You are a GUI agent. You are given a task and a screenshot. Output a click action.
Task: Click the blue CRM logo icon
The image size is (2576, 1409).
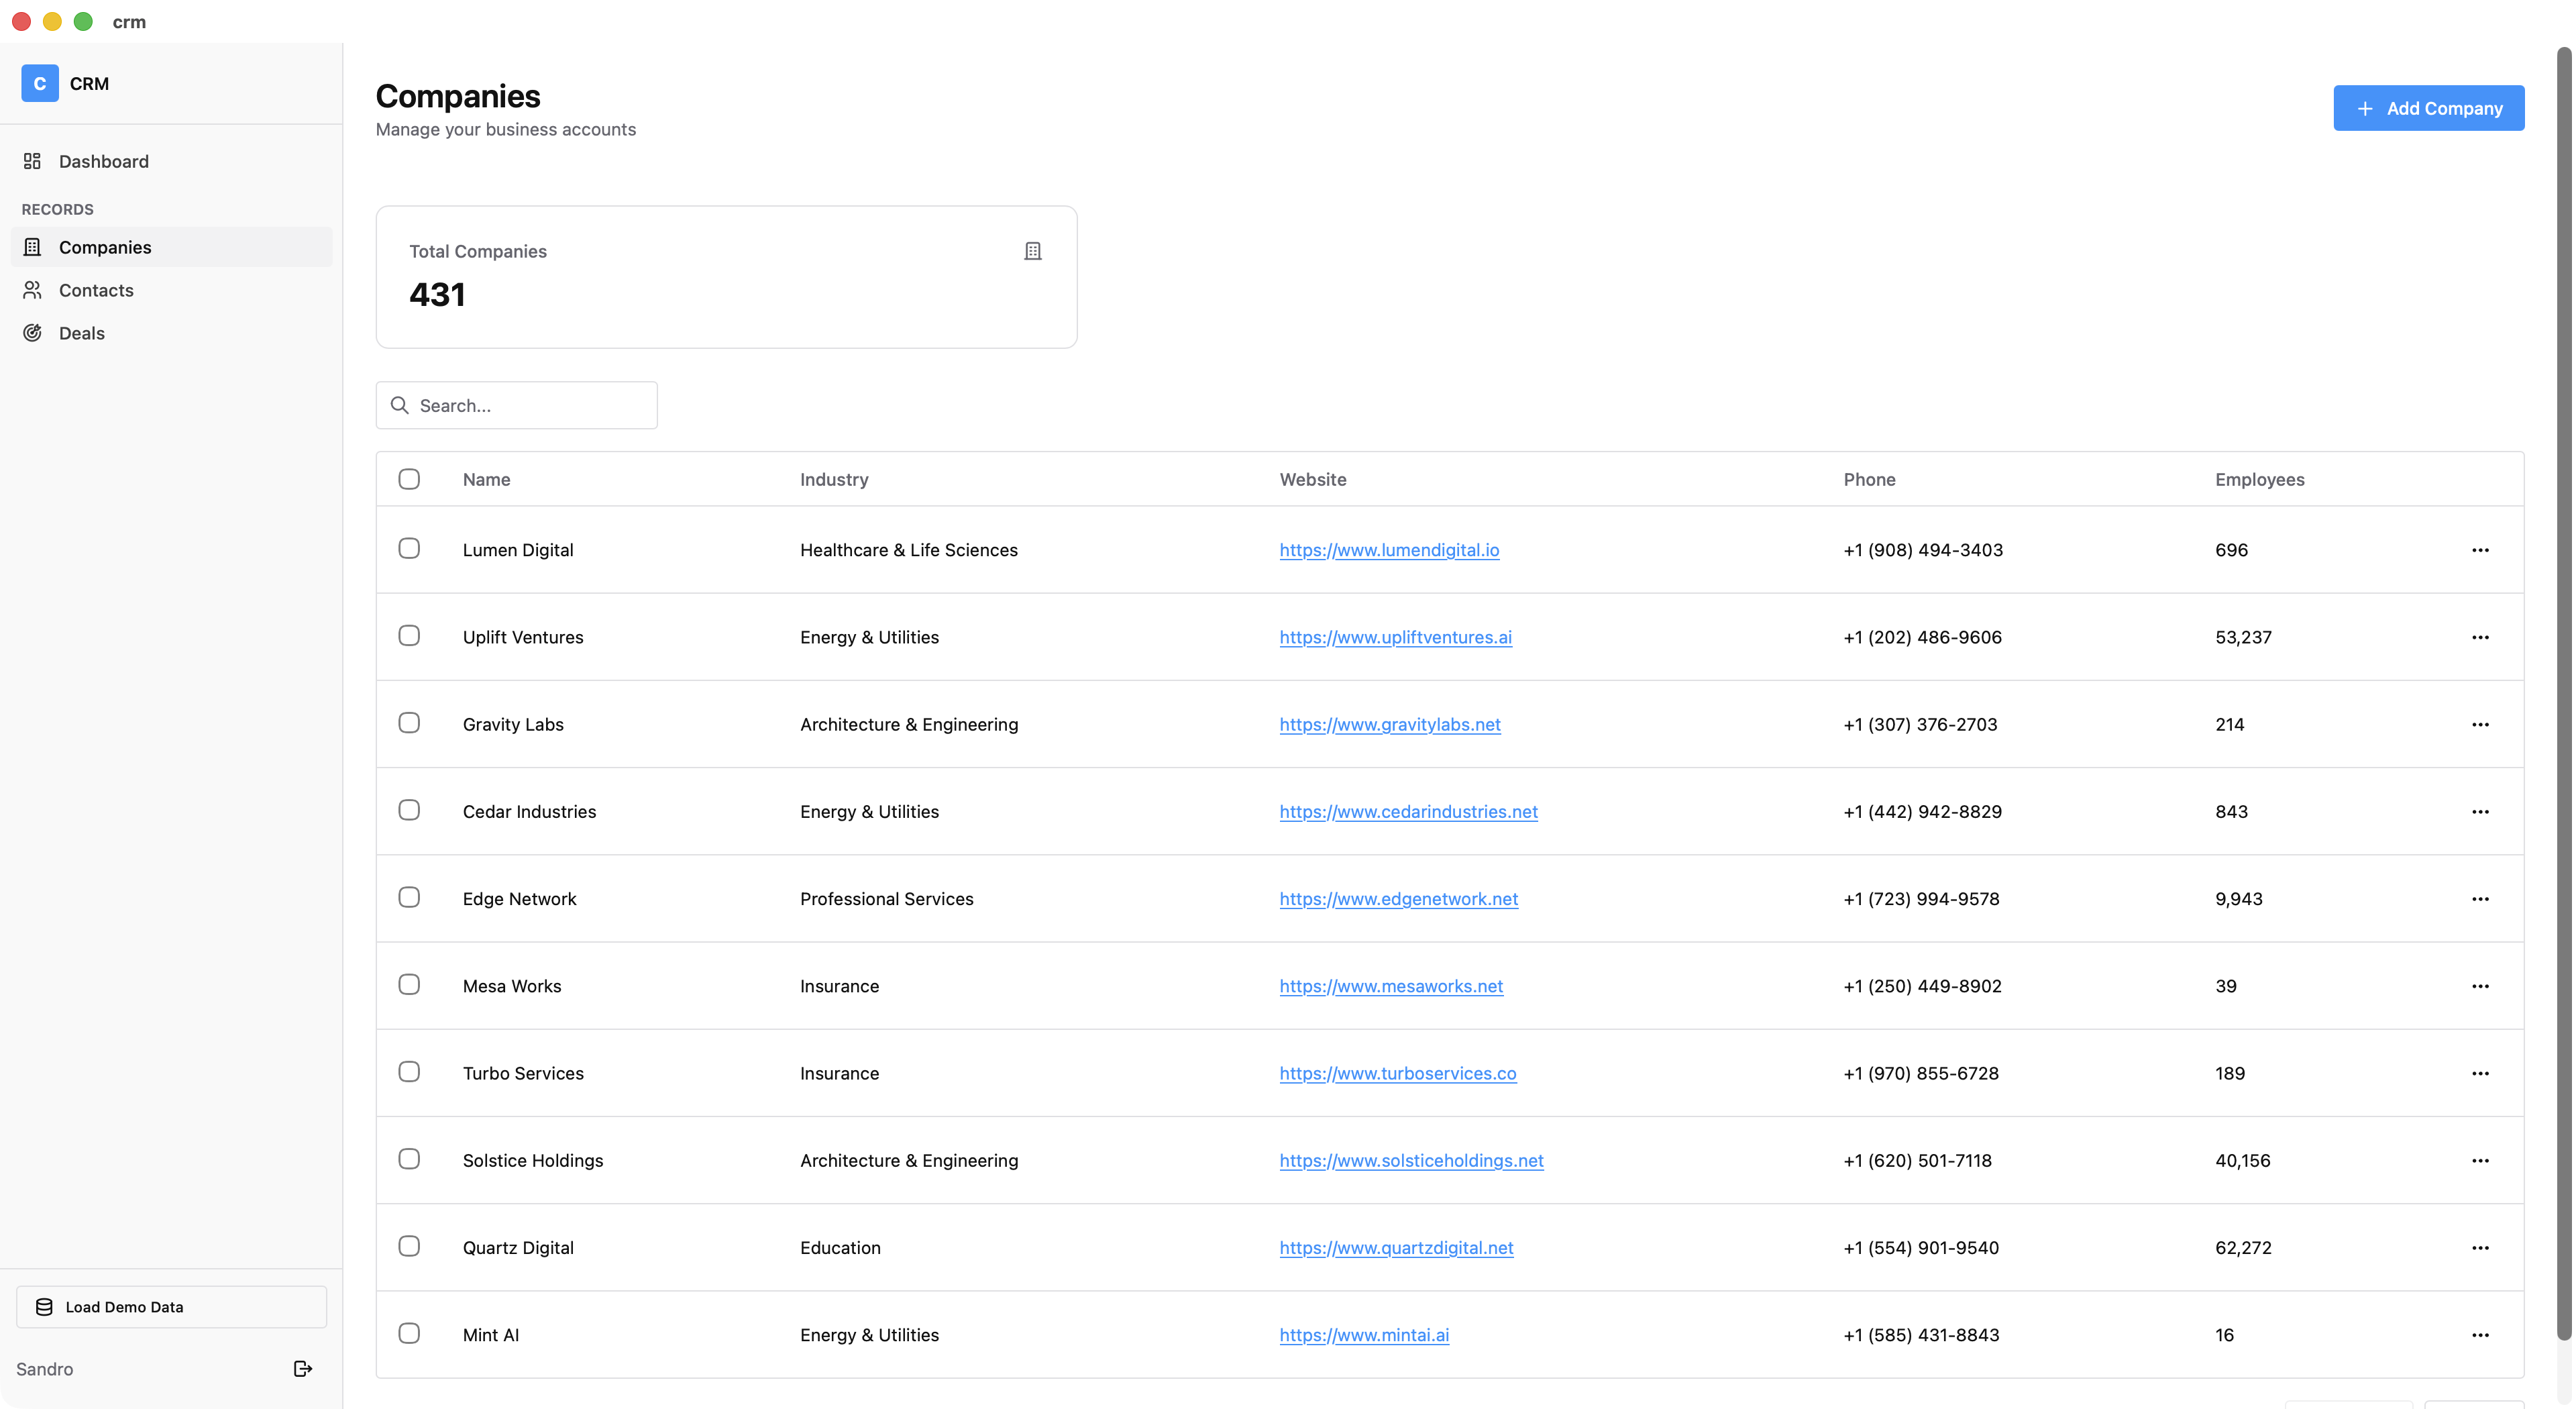pyautogui.click(x=40, y=84)
